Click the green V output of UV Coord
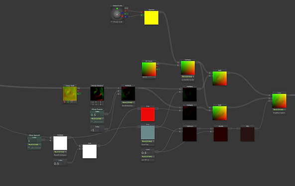Viewport: 295px width, 186px height. click(158, 69)
